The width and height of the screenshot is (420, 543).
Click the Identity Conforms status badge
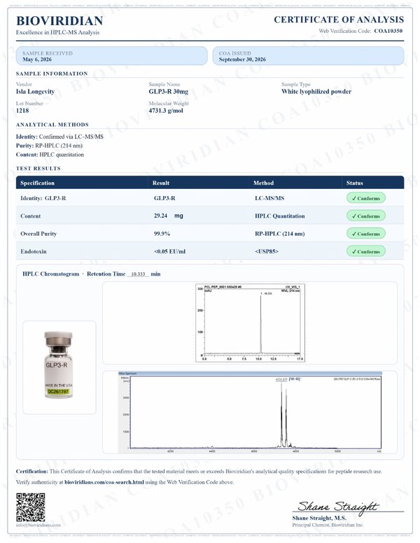366,198
